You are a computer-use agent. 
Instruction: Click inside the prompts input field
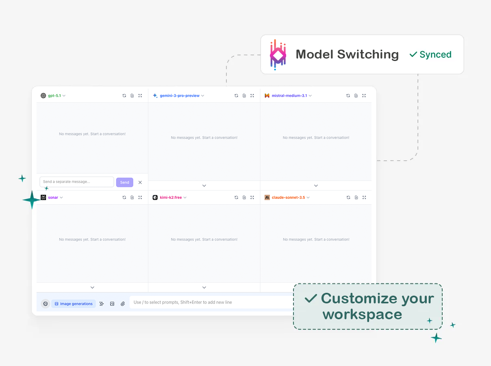tap(211, 302)
